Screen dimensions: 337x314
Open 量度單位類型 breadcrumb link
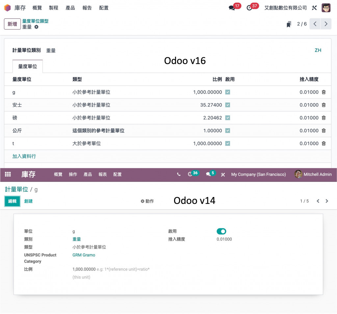pos(35,21)
